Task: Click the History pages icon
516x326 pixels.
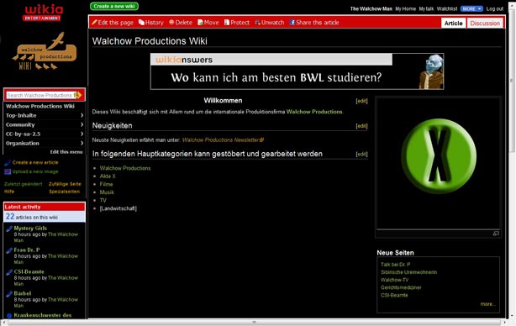Action: tap(141, 23)
